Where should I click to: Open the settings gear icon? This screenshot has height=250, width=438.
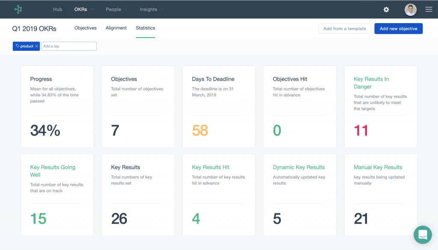click(x=386, y=9)
